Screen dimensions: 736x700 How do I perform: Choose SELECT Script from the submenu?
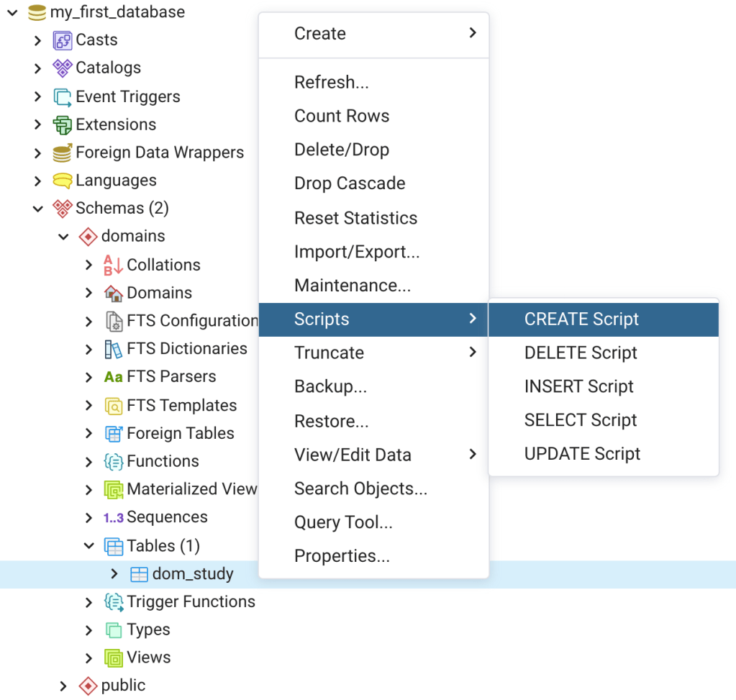[581, 420]
